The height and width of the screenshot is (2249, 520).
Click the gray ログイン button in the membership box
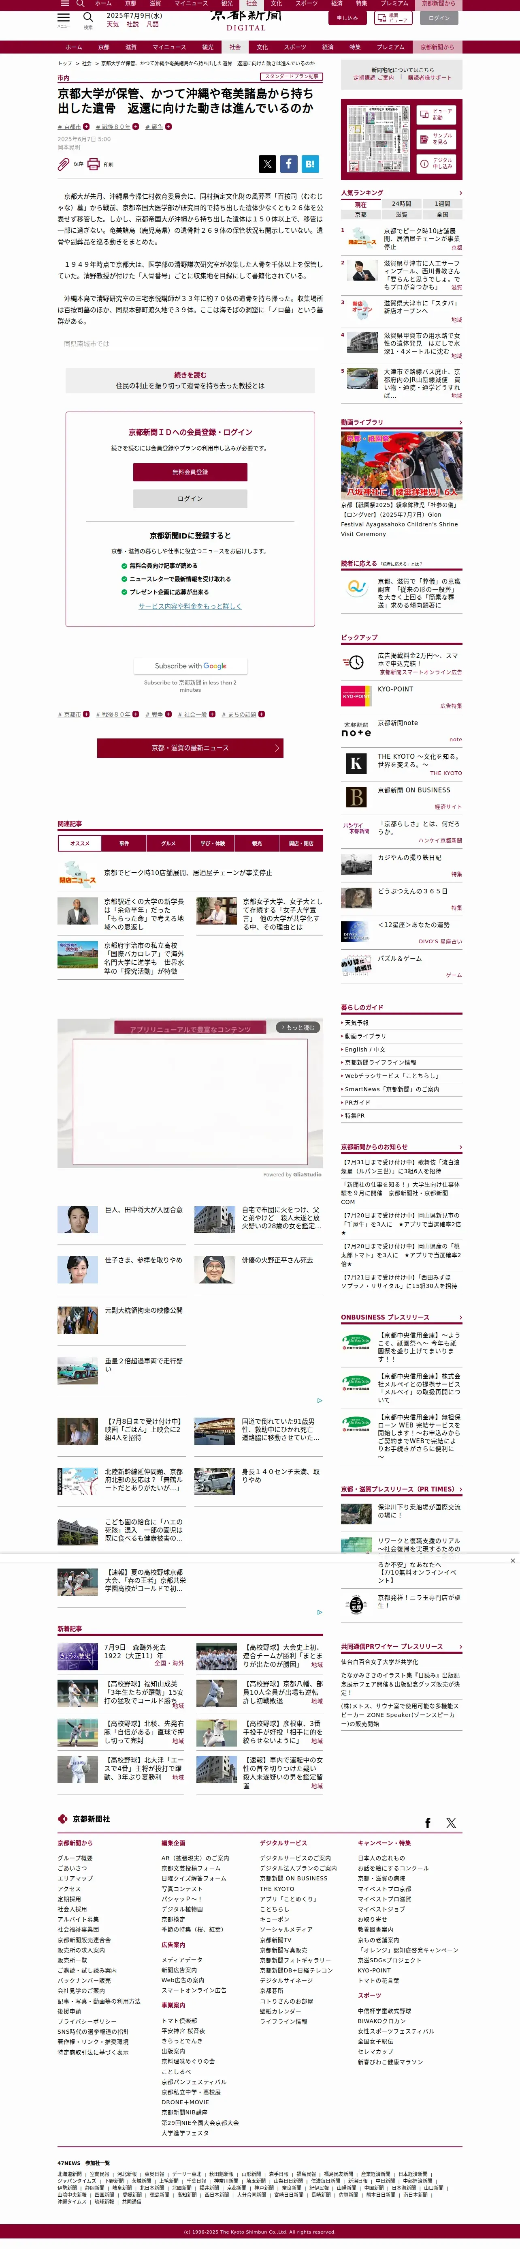pyautogui.click(x=190, y=498)
